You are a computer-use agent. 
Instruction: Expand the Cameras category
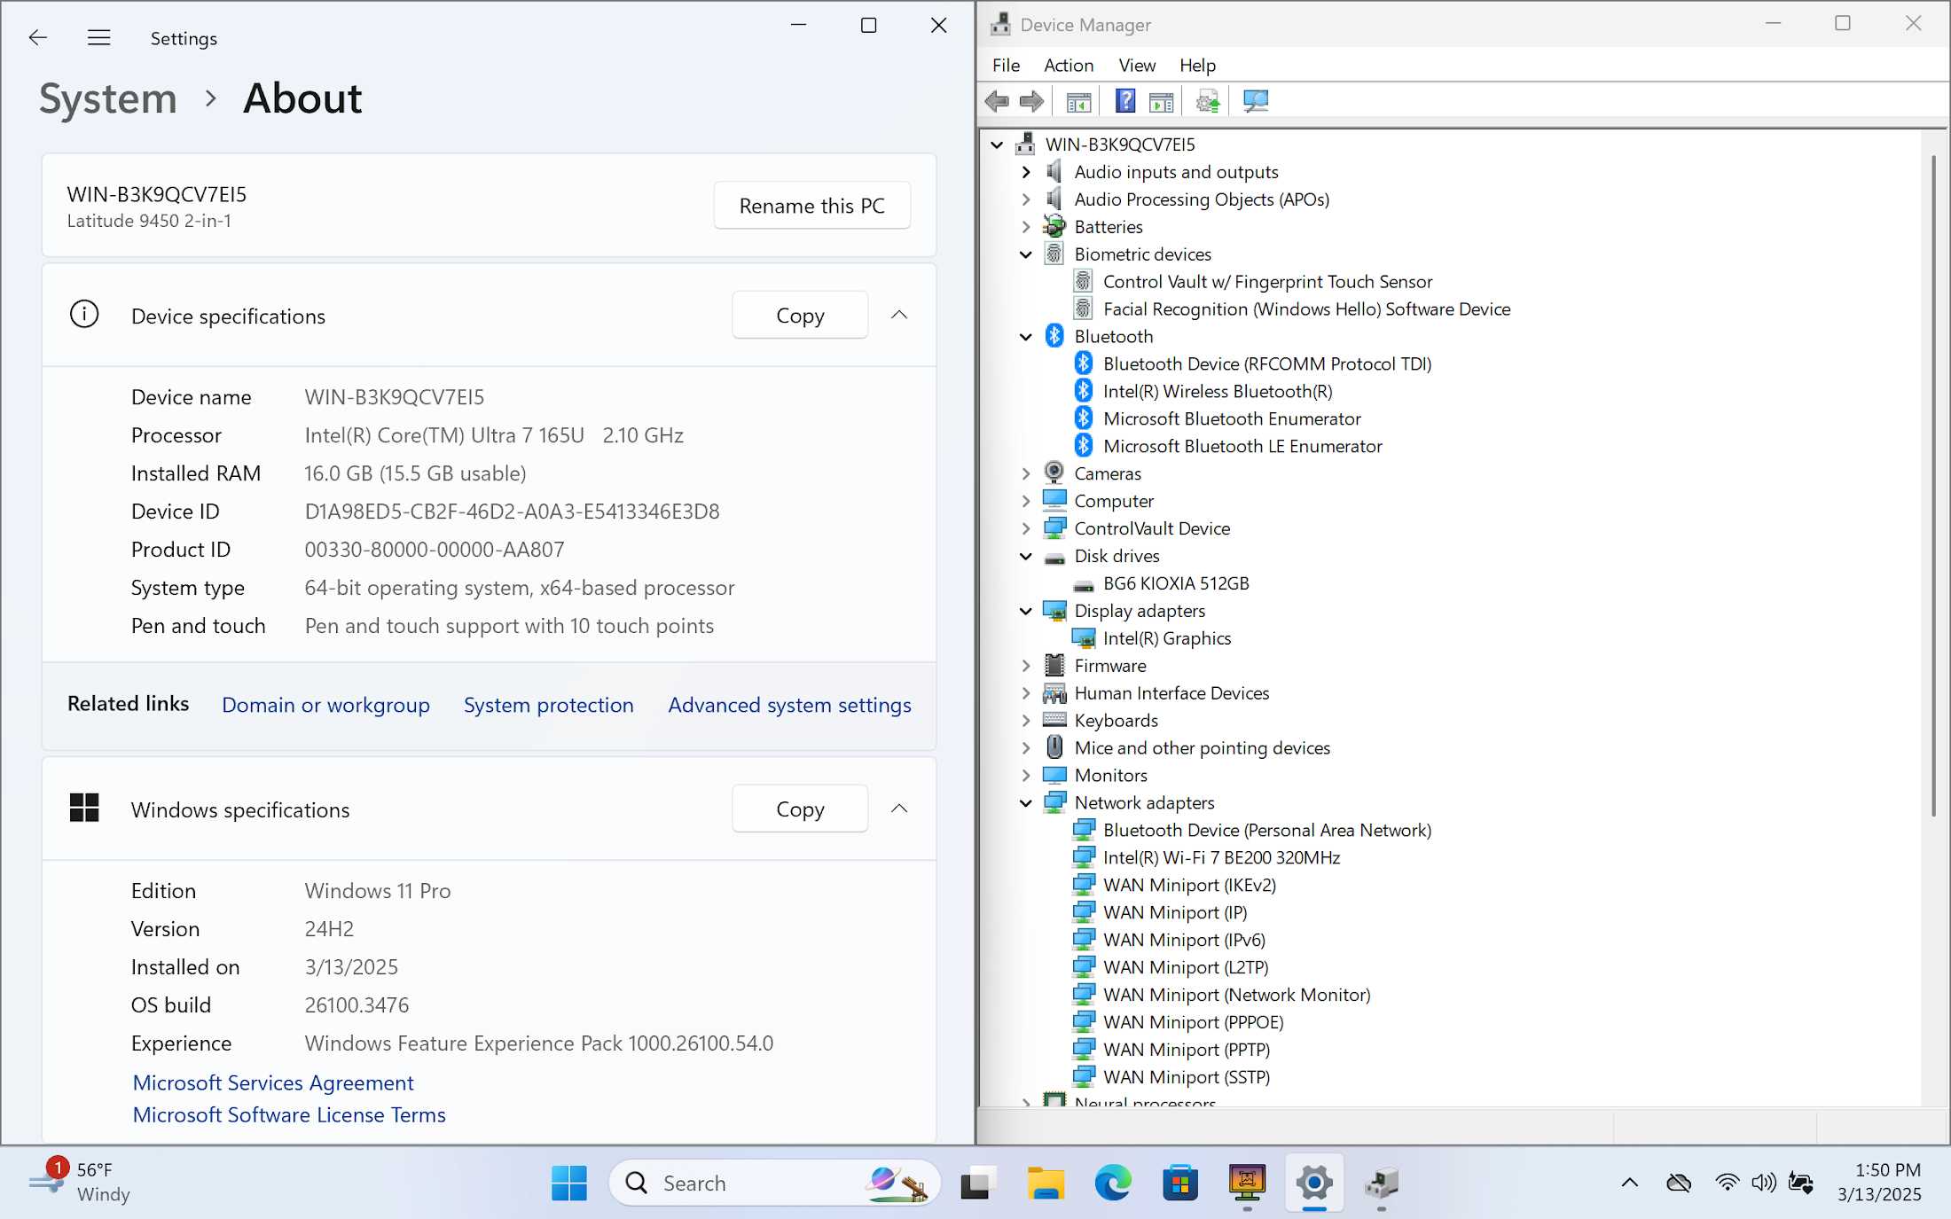pos(1026,473)
